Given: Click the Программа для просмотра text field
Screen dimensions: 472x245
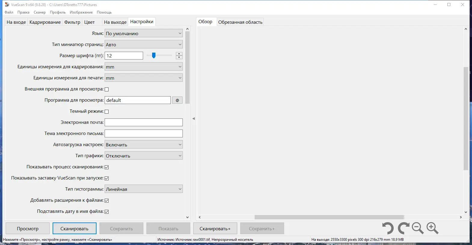Looking at the screenshot, I should pyautogui.click(x=138, y=100).
